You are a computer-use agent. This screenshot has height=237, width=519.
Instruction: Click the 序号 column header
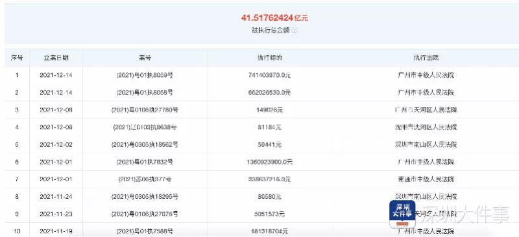pos(17,58)
